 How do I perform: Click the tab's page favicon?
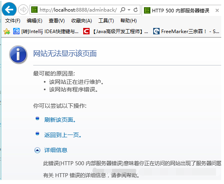click(147, 10)
